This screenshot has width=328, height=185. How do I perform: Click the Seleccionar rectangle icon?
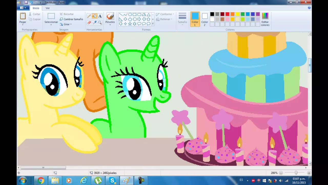[x=51, y=16]
